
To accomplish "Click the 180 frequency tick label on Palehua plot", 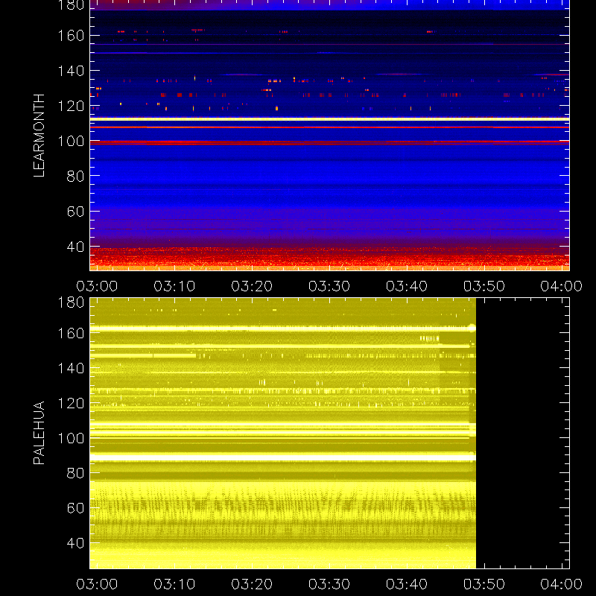I will tap(71, 302).
